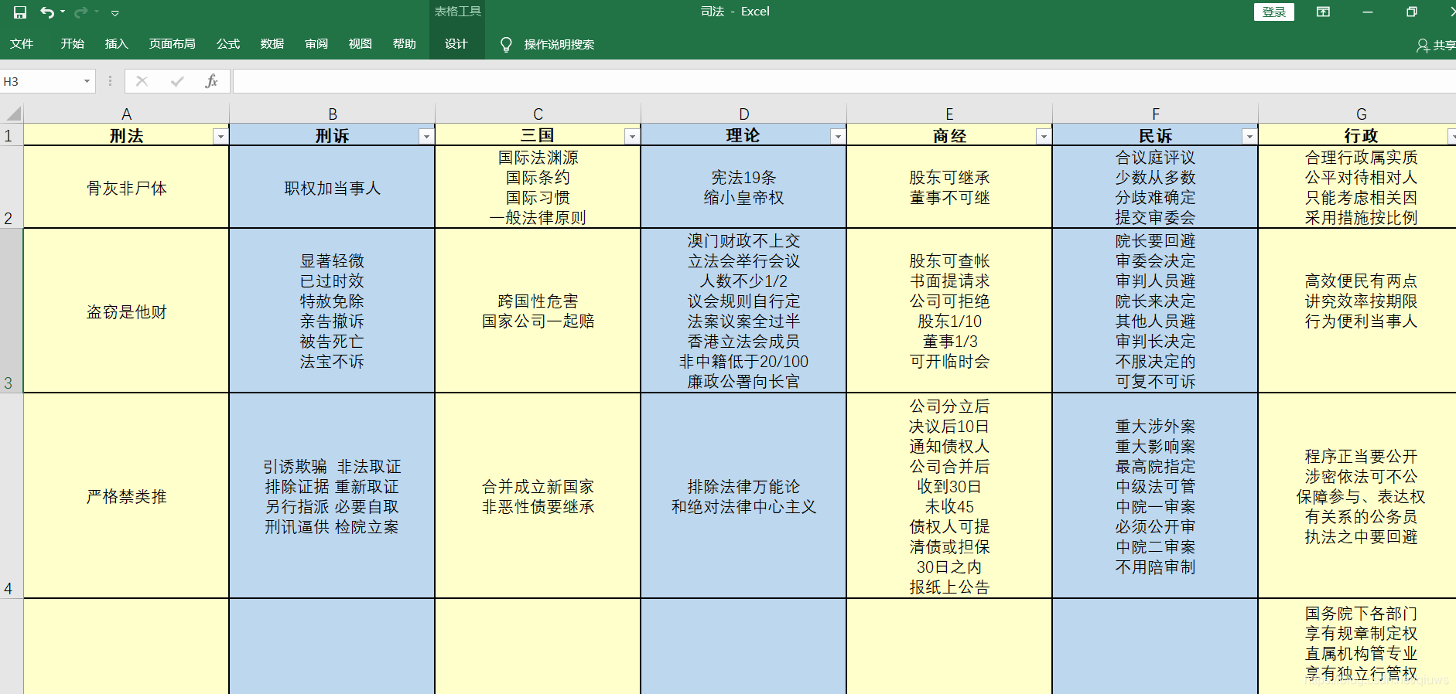Switch to the 开始 ribbon tab
Image resolution: width=1456 pixels, height=694 pixels.
pyautogui.click(x=73, y=44)
